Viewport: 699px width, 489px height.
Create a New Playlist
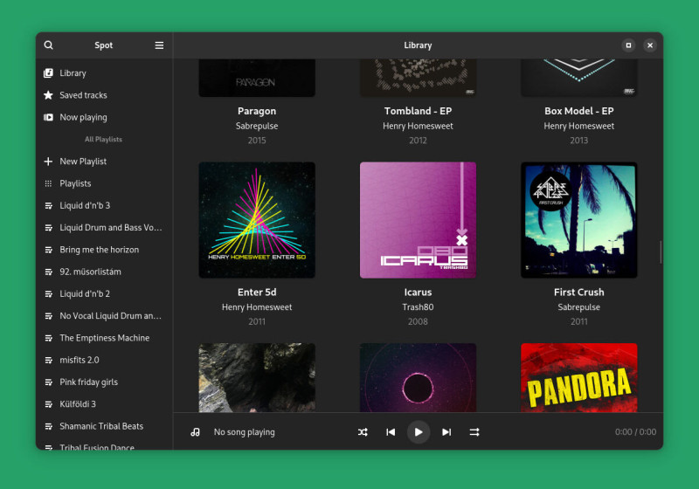(103, 162)
